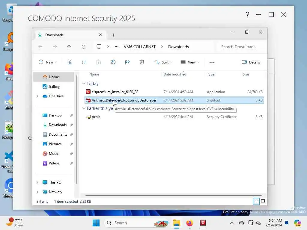This screenshot has width=307, height=230.
Task: Select Home in navigation pane
Action: [53, 77]
